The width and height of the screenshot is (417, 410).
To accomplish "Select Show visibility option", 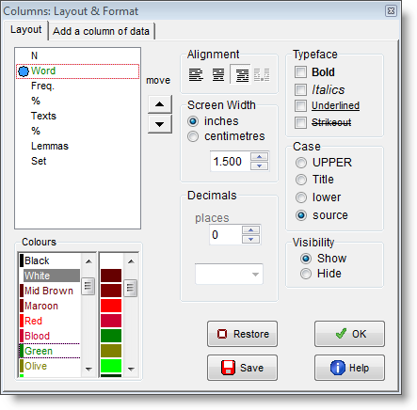I will click(306, 259).
